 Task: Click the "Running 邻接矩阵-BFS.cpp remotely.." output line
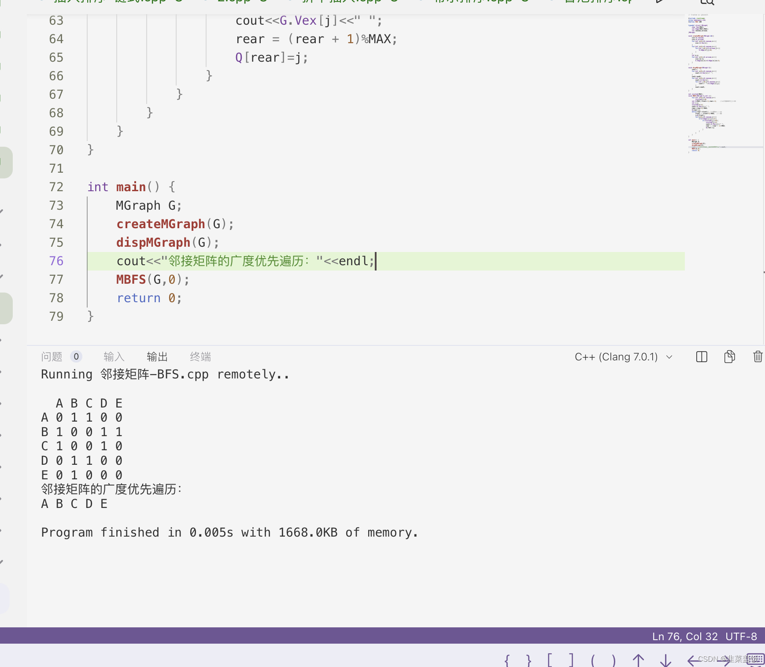165,374
